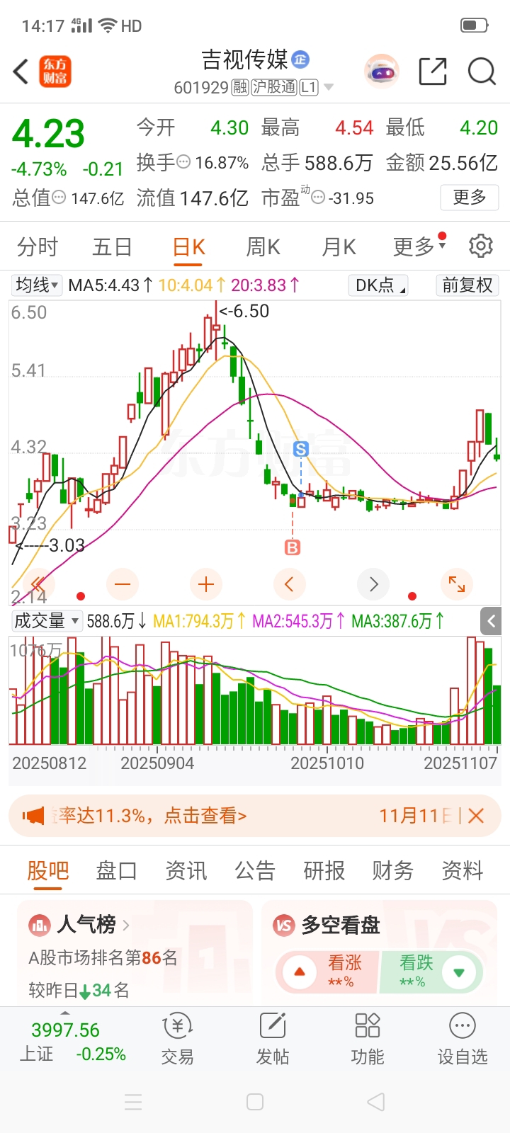
Task: Change the 前复权 adjustment setting
Action: click(x=467, y=285)
